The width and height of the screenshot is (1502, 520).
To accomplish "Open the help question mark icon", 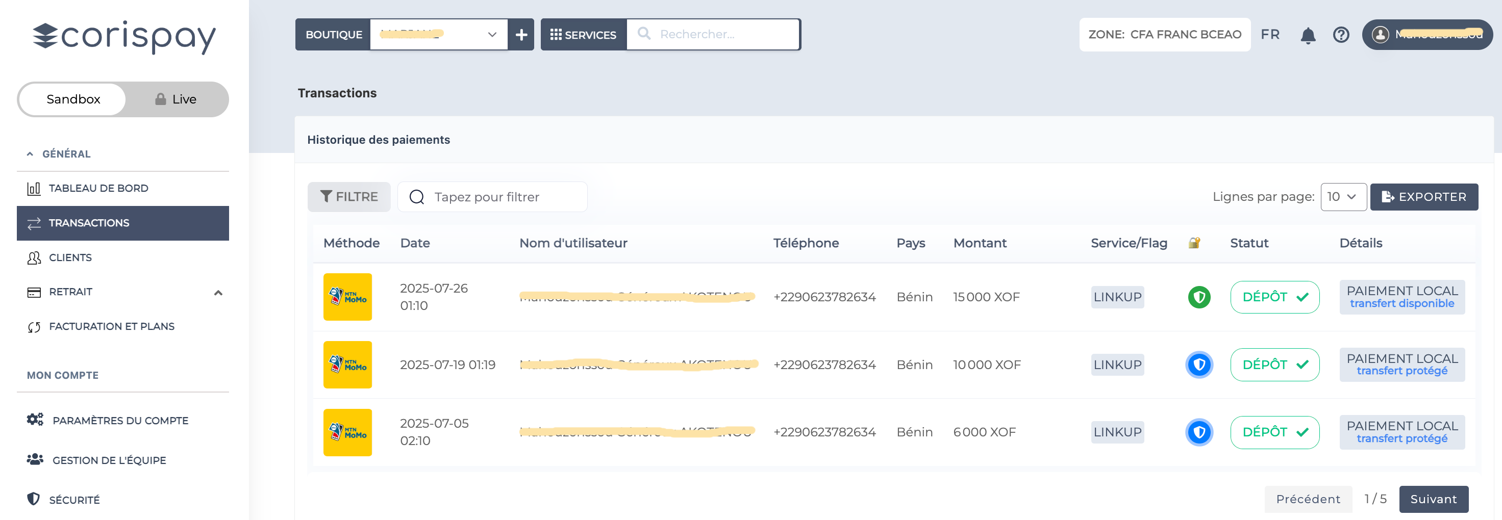I will coord(1340,35).
